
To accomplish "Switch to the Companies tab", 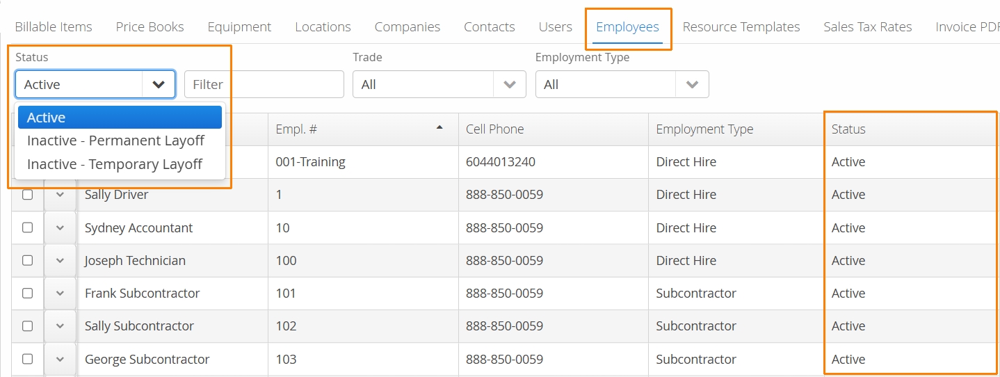I will (x=408, y=27).
